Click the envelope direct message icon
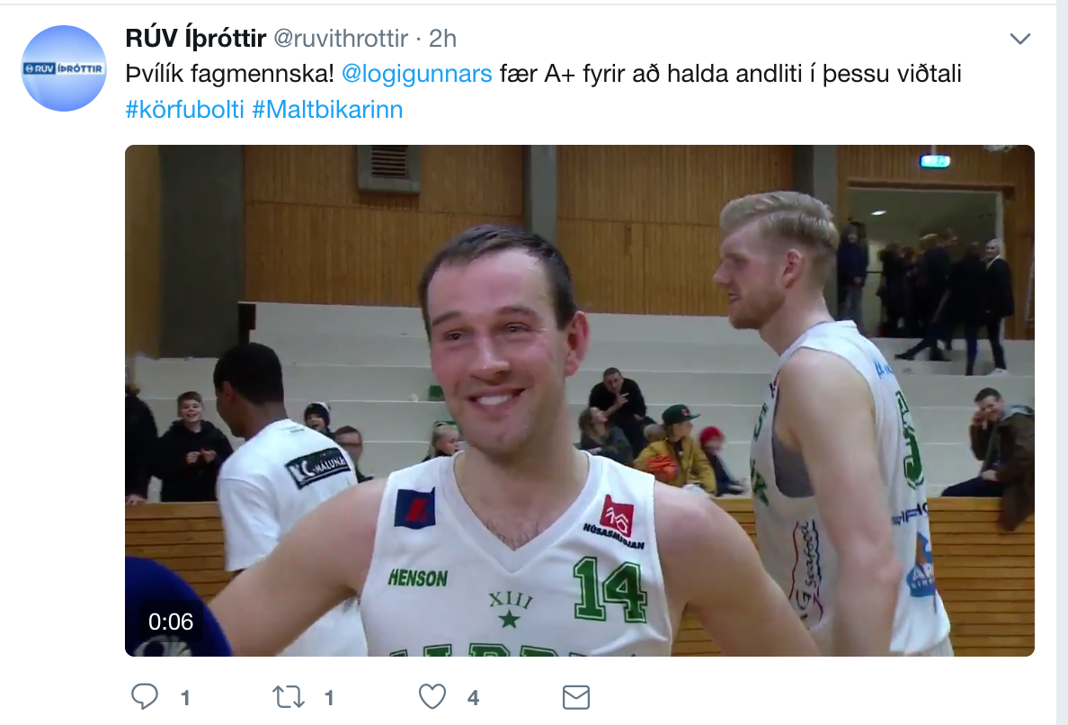Viewport: 1068px width, 725px height. tap(576, 697)
